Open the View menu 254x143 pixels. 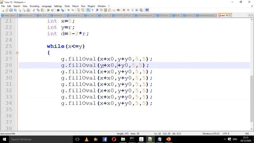point(25,6)
